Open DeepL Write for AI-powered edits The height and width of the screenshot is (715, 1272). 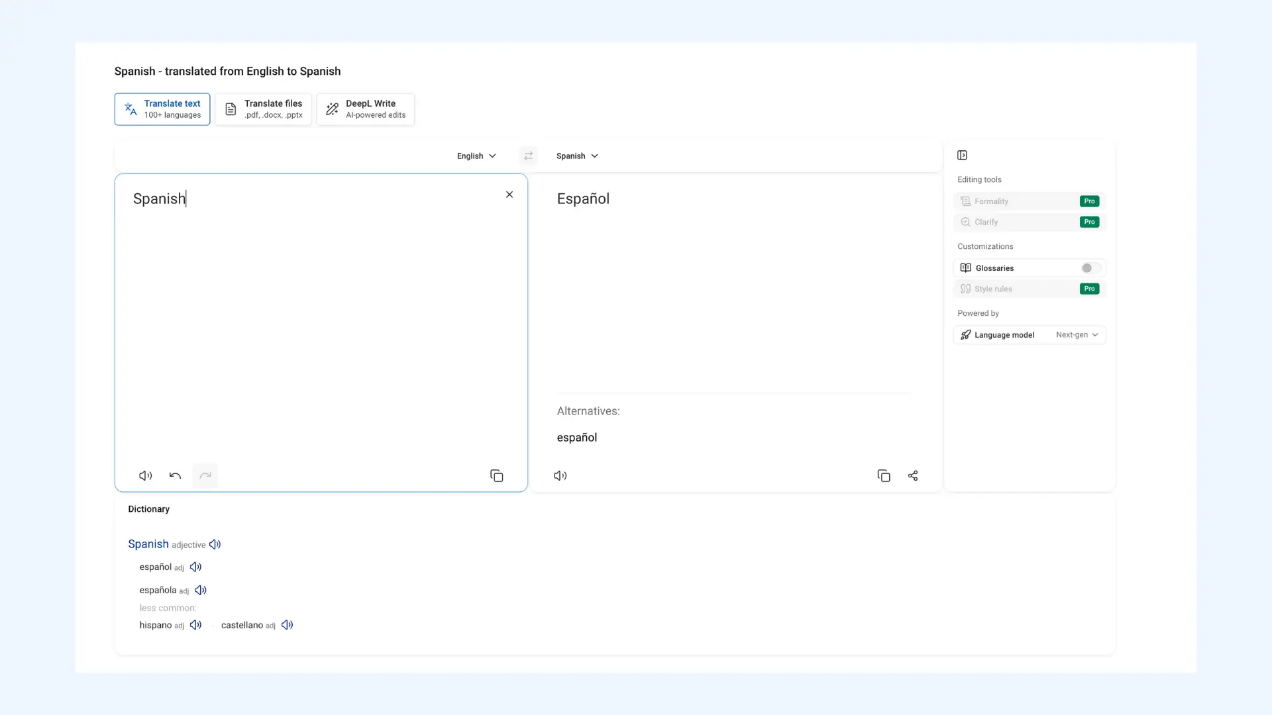(x=365, y=109)
